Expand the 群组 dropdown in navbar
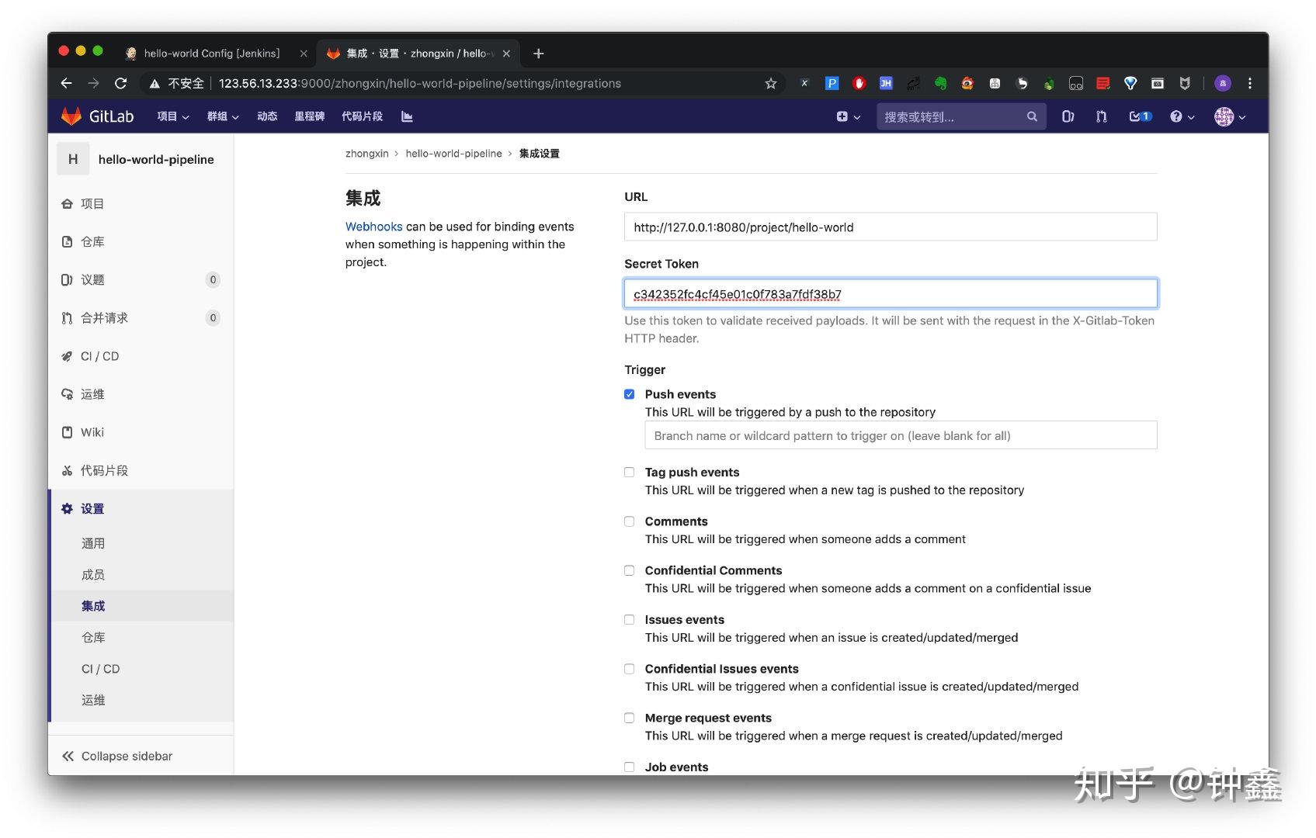Screen dimensions: 1316x838 (x=223, y=116)
